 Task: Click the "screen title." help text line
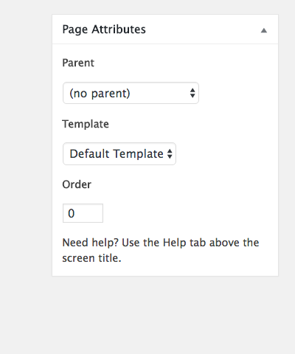tap(91, 258)
